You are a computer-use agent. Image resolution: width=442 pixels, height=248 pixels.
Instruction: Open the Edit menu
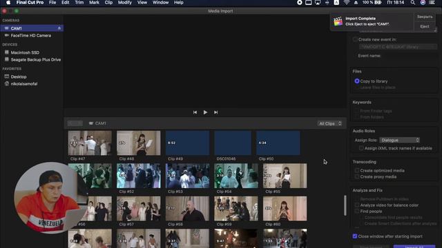[x=66, y=3]
